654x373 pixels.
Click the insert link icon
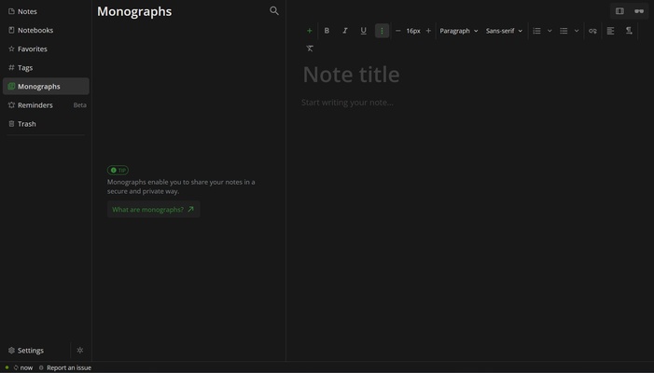(x=592, y=31)
